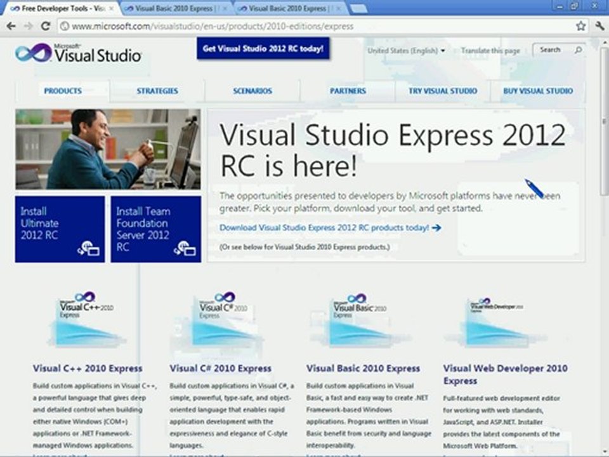The height and width of the screenshot is (457, 609).
Task: Click Translate this page link
Action: [x=490, y=51]
